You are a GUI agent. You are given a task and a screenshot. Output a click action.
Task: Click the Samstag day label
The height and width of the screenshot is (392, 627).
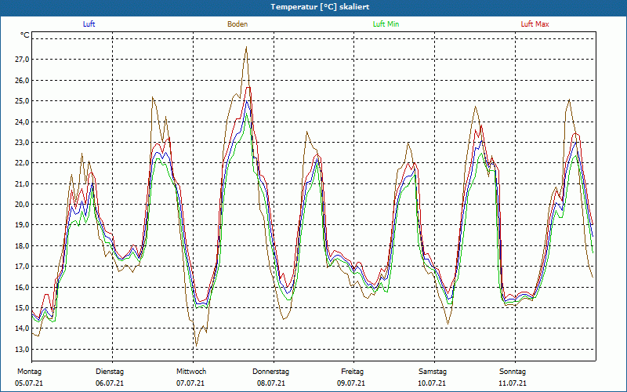tap(433, 372)
